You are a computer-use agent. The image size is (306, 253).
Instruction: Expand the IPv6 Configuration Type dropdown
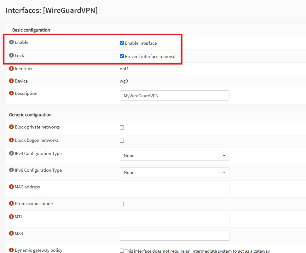pos(174,172)
